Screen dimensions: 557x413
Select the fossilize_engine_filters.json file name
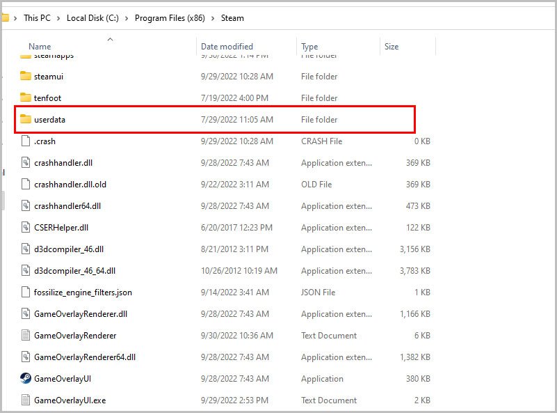tap(83, 293)
